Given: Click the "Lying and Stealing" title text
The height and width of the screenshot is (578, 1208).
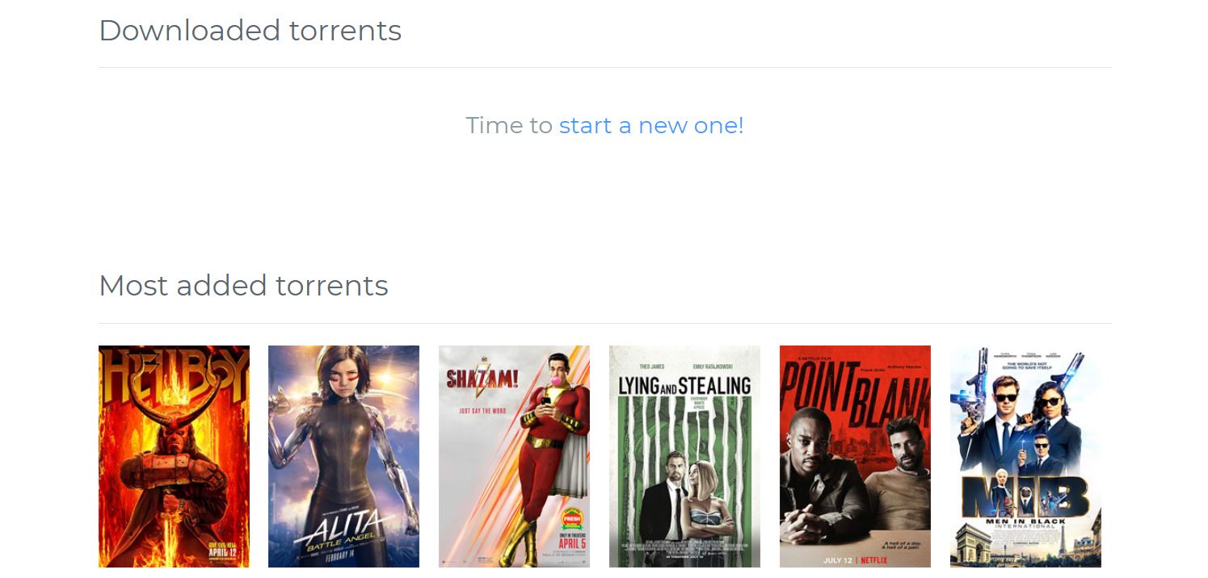Looking at the screenshot, I should 684,386.
